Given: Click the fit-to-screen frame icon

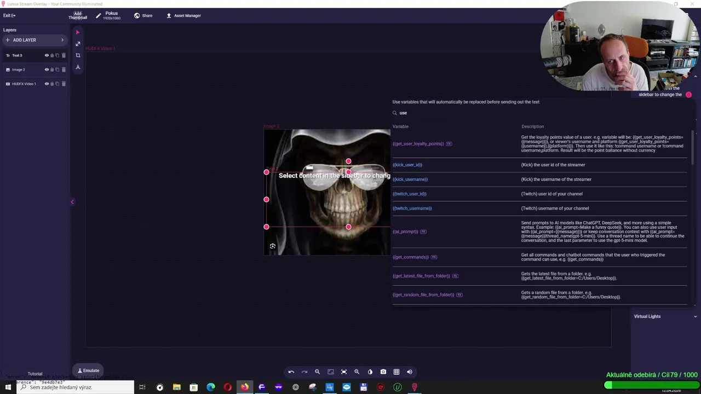Looking at the screenshot, I should tap(331, 372).
